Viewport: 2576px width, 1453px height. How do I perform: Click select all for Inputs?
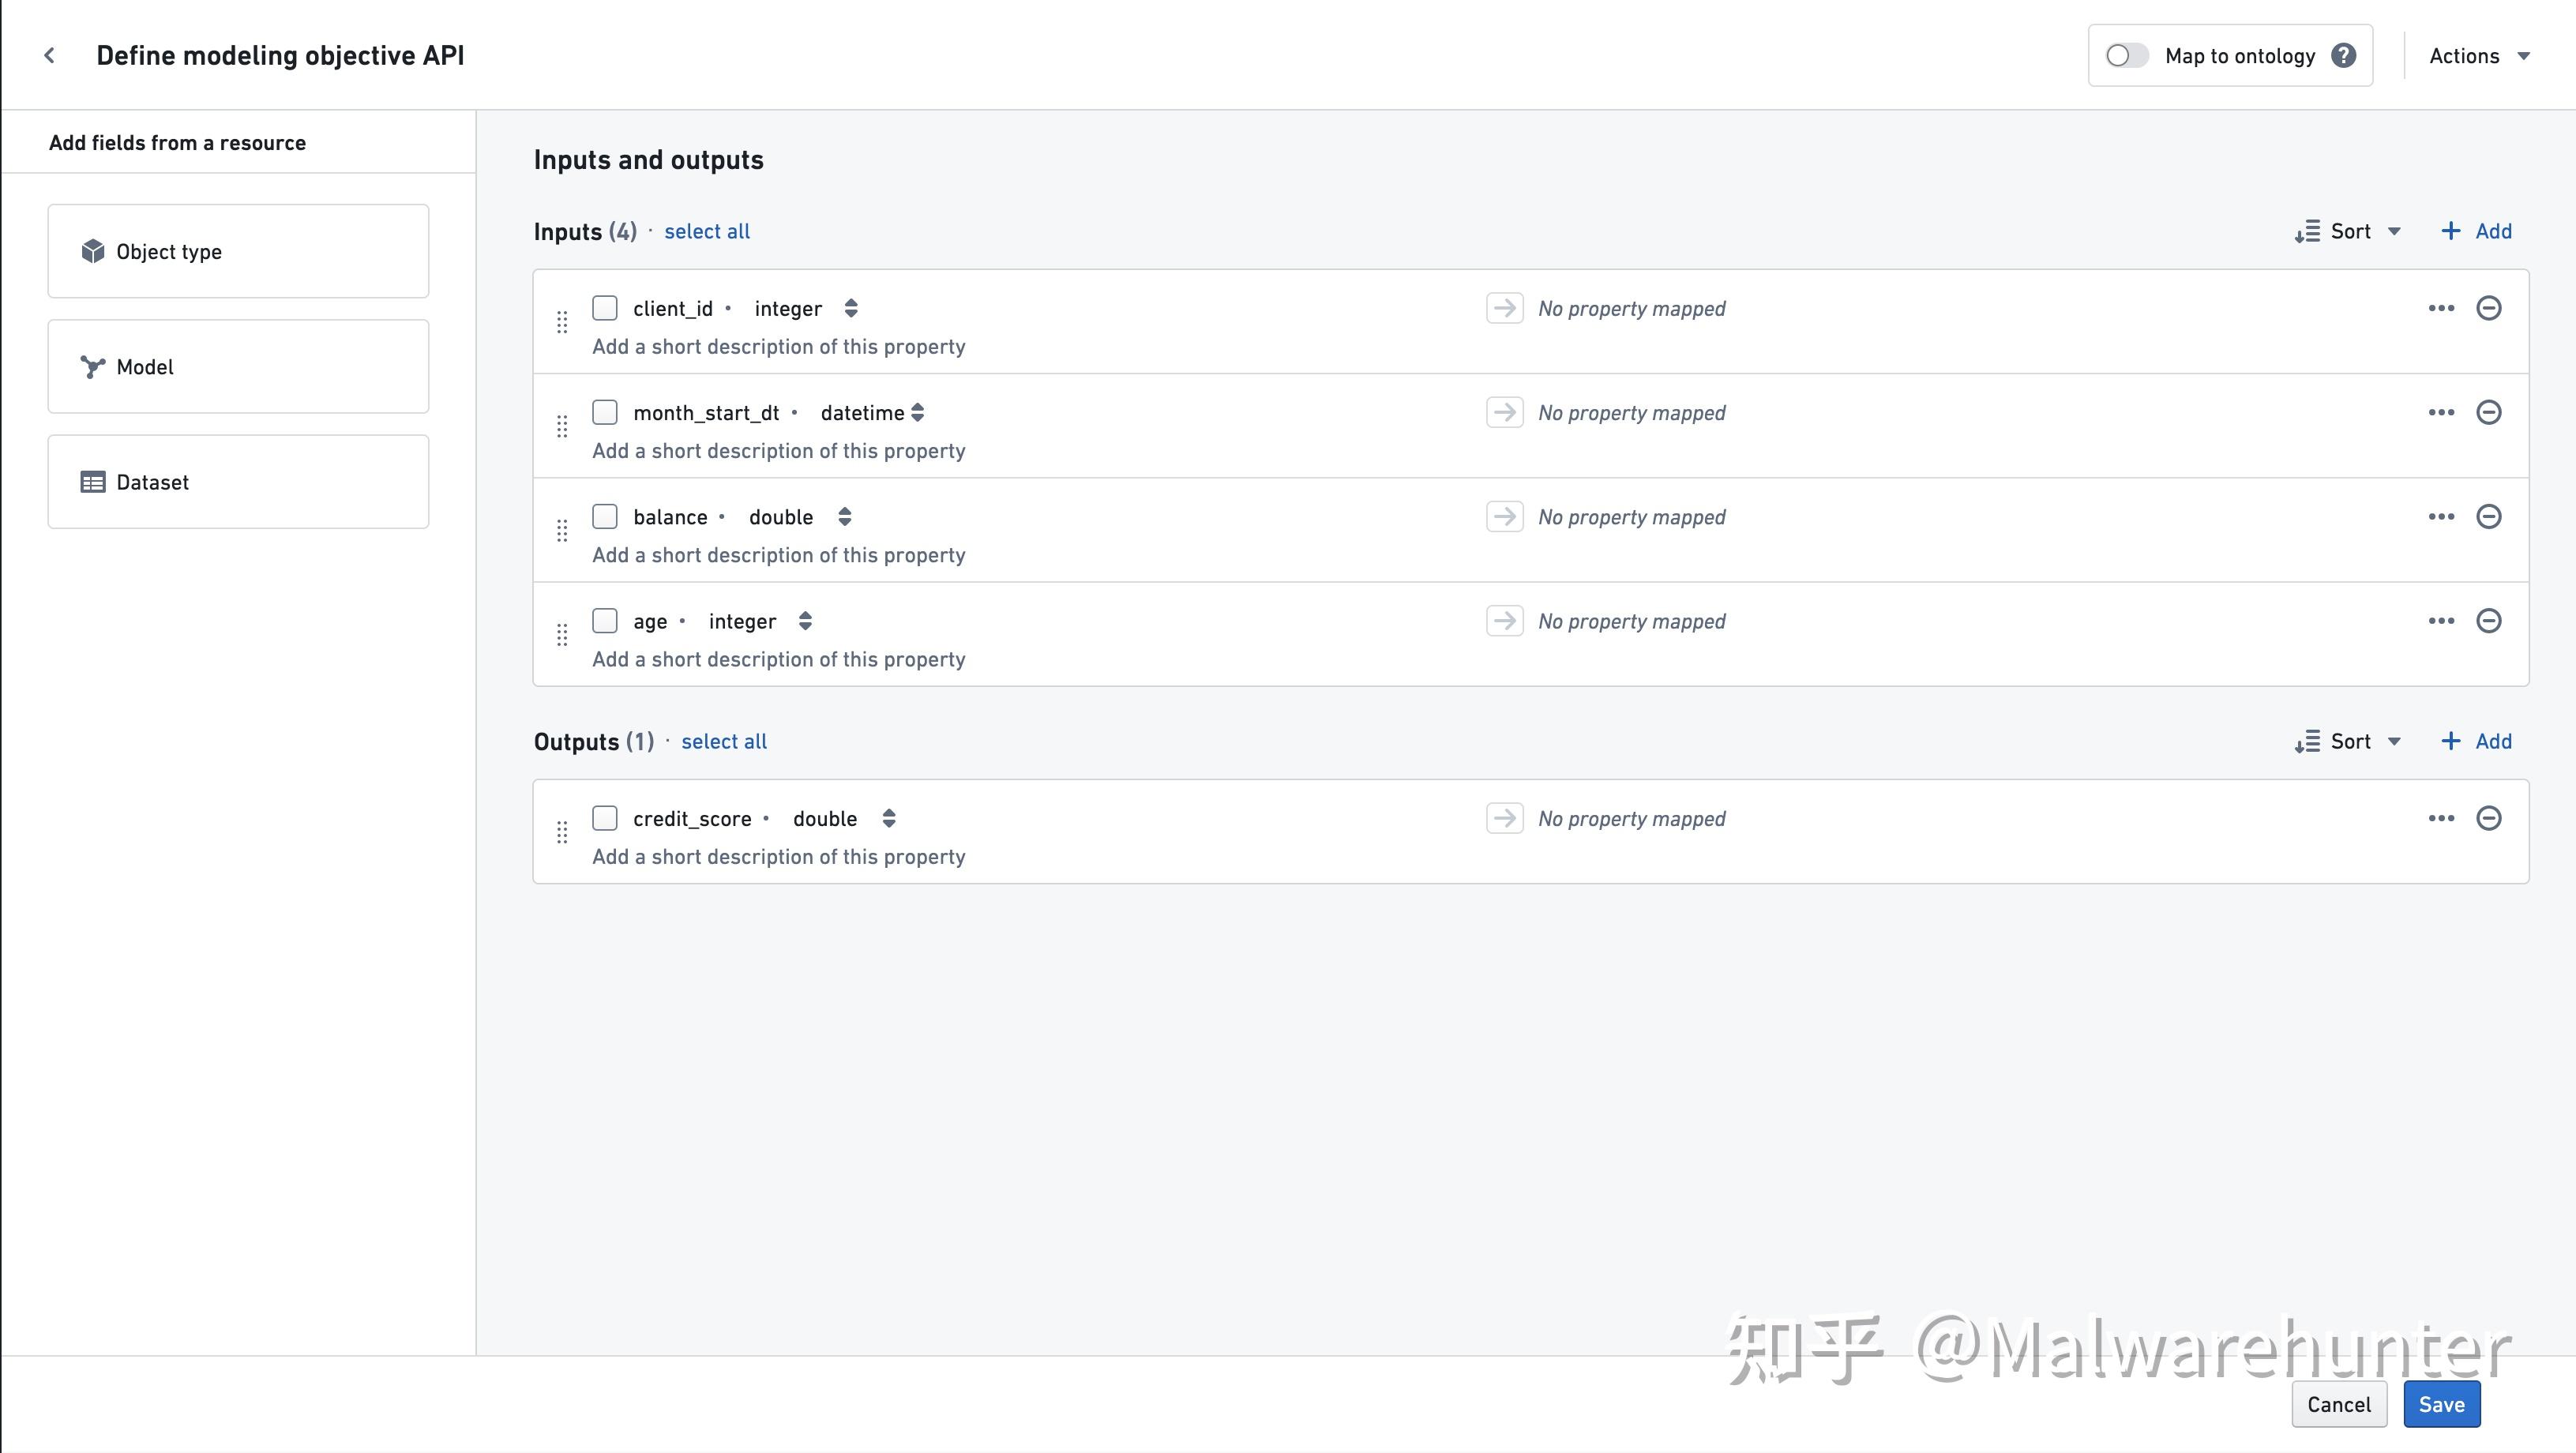tap(706, 231)
